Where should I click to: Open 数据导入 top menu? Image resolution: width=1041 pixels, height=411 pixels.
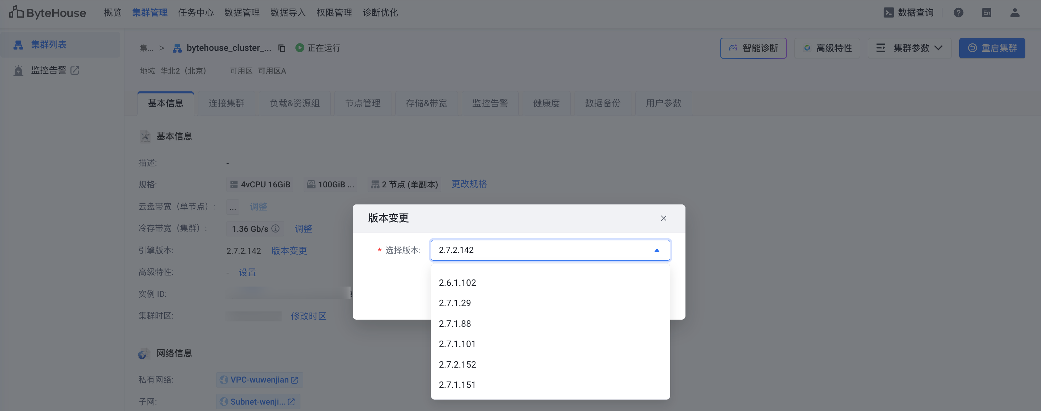[x=288, y=12]
